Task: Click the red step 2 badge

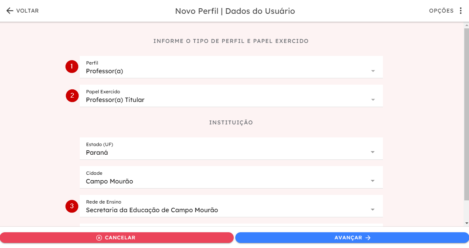Action: click(x=72, y=96)
